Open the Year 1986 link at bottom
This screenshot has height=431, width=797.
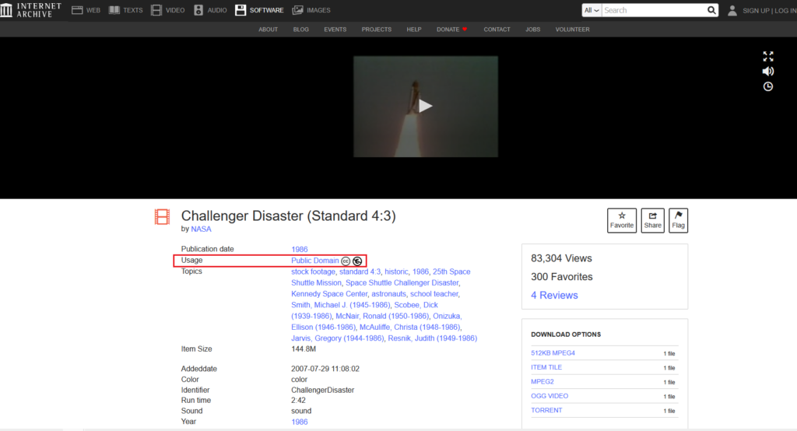[300, 422]
